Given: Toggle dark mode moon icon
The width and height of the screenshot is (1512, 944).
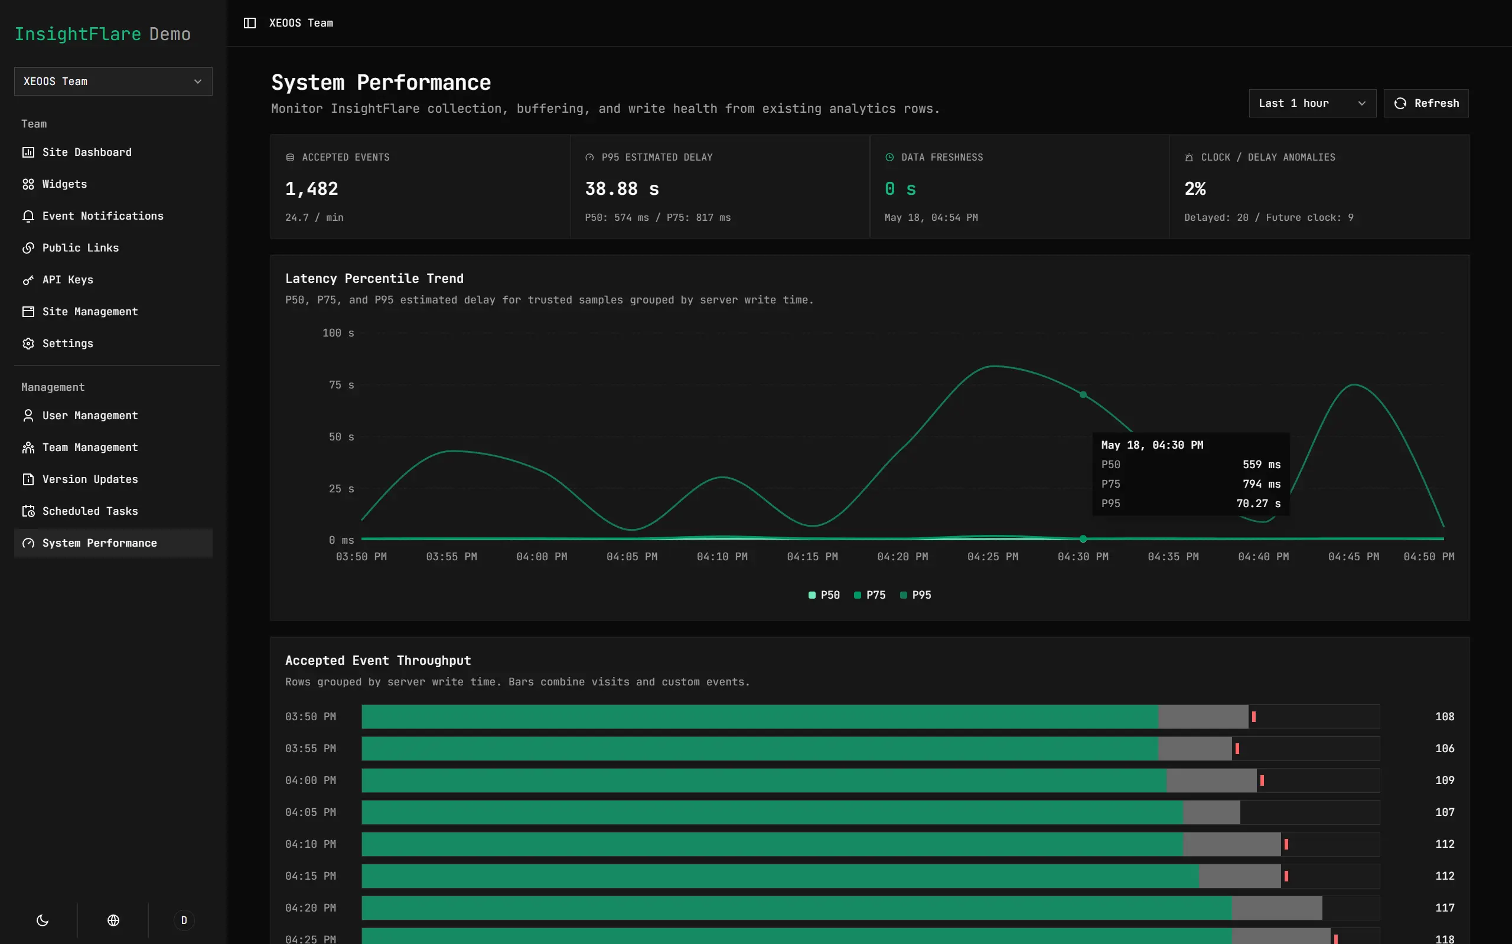Looking at the screenshot, I should (43, 920).
